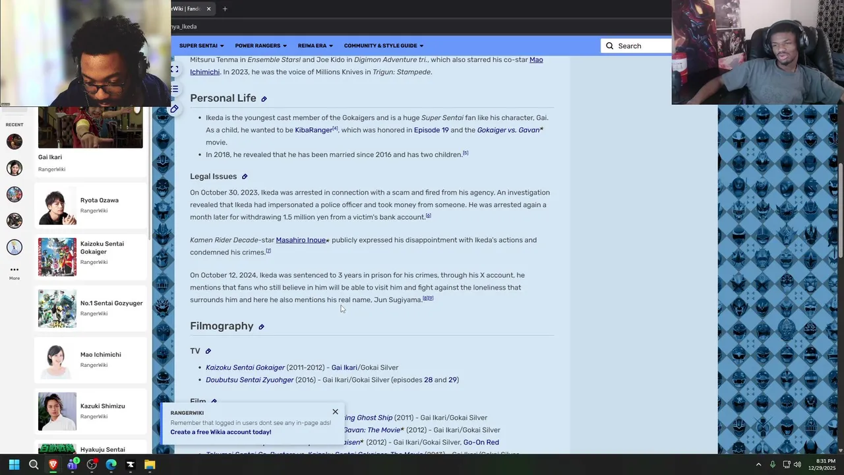Show hidden system tray icons
This screenshot has width=844, height=475.
coord(758,464)
